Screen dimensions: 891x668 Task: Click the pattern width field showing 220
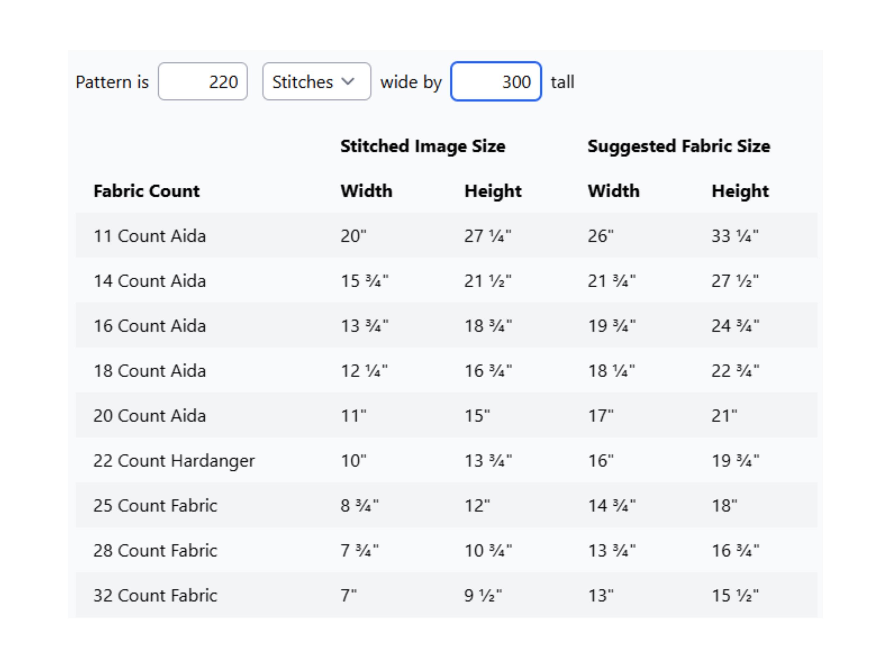[203, 81]
